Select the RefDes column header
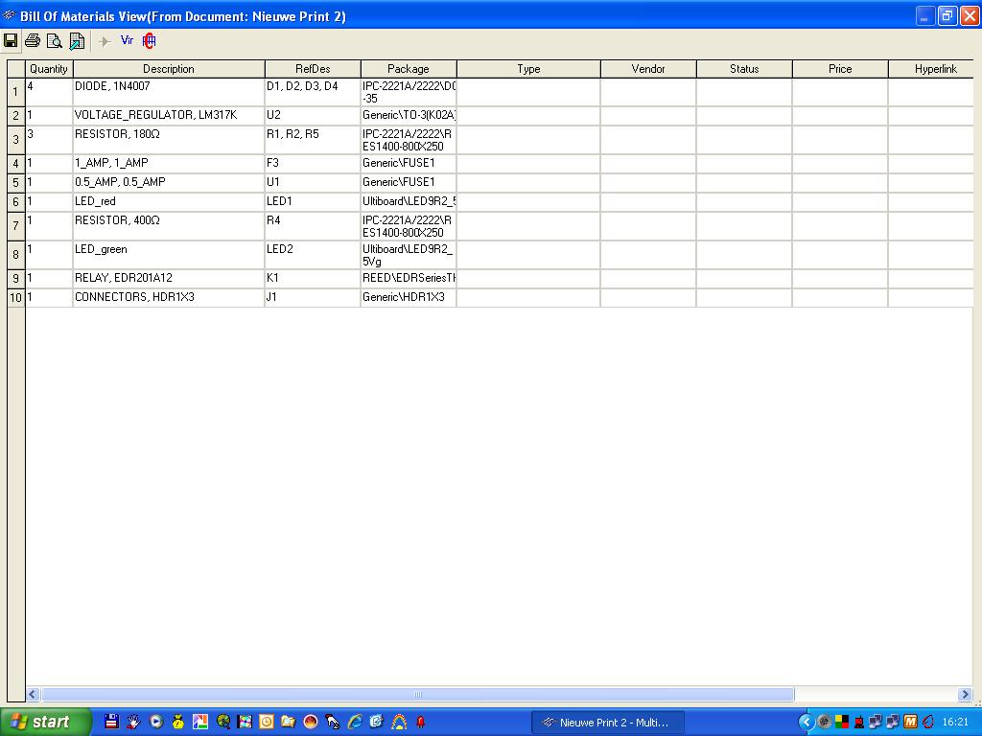Screen dimensions: 982x736 click(x=313, y=69)
